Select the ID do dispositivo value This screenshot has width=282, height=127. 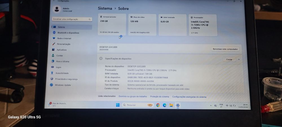tap(148, 78)
